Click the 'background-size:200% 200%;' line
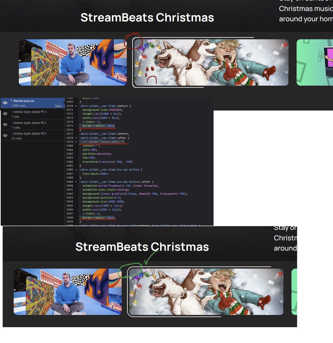 pos(103,202)
